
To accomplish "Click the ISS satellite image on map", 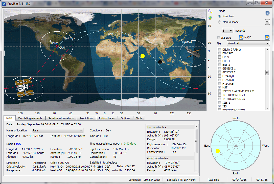I will (x=24, y=88).
